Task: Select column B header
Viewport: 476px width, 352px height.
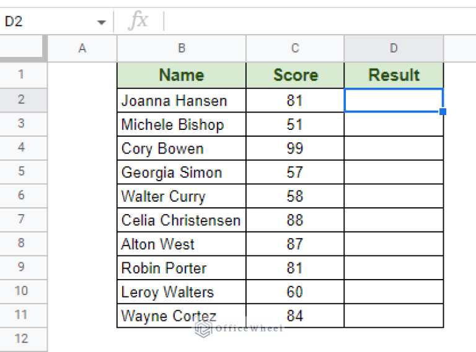Action: coord(181,48)
